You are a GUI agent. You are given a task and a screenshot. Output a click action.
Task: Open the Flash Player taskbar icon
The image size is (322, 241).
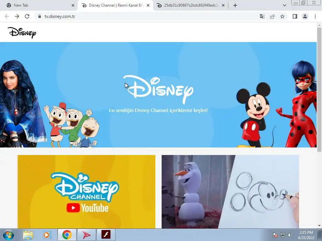[x=106, y=235]
